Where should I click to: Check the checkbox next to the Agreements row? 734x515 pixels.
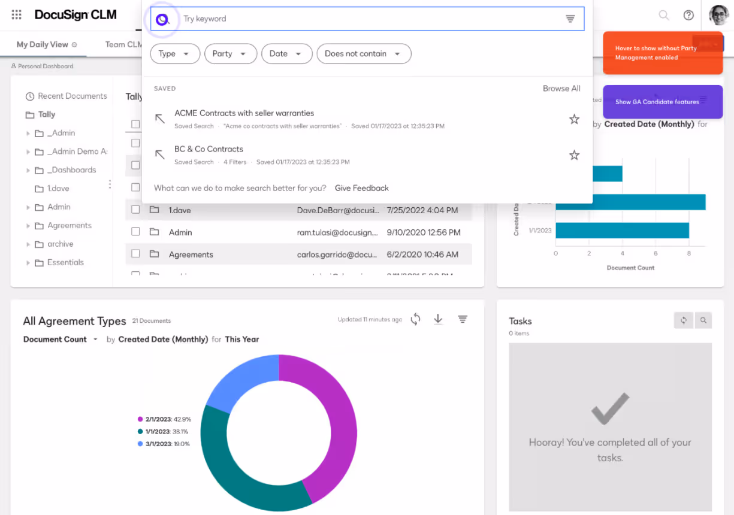pos(135,253)
